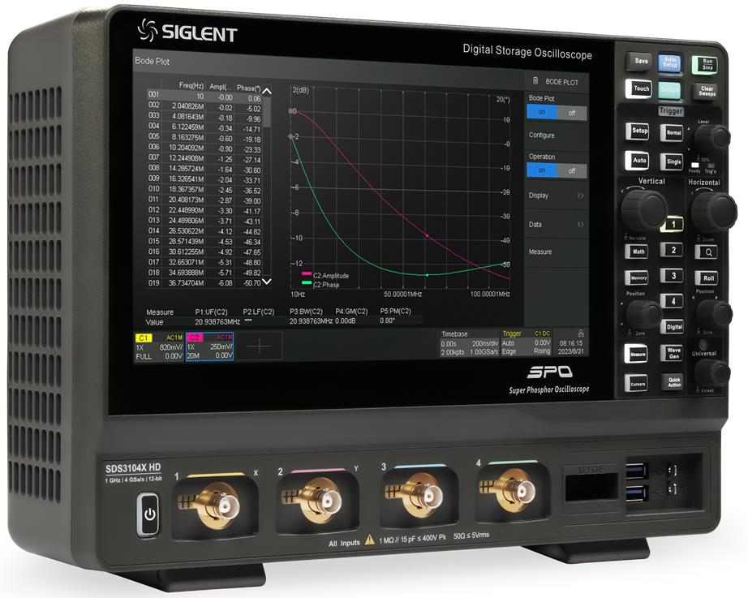Select Measure in the Bode Plot side menu

coord(557,252)
